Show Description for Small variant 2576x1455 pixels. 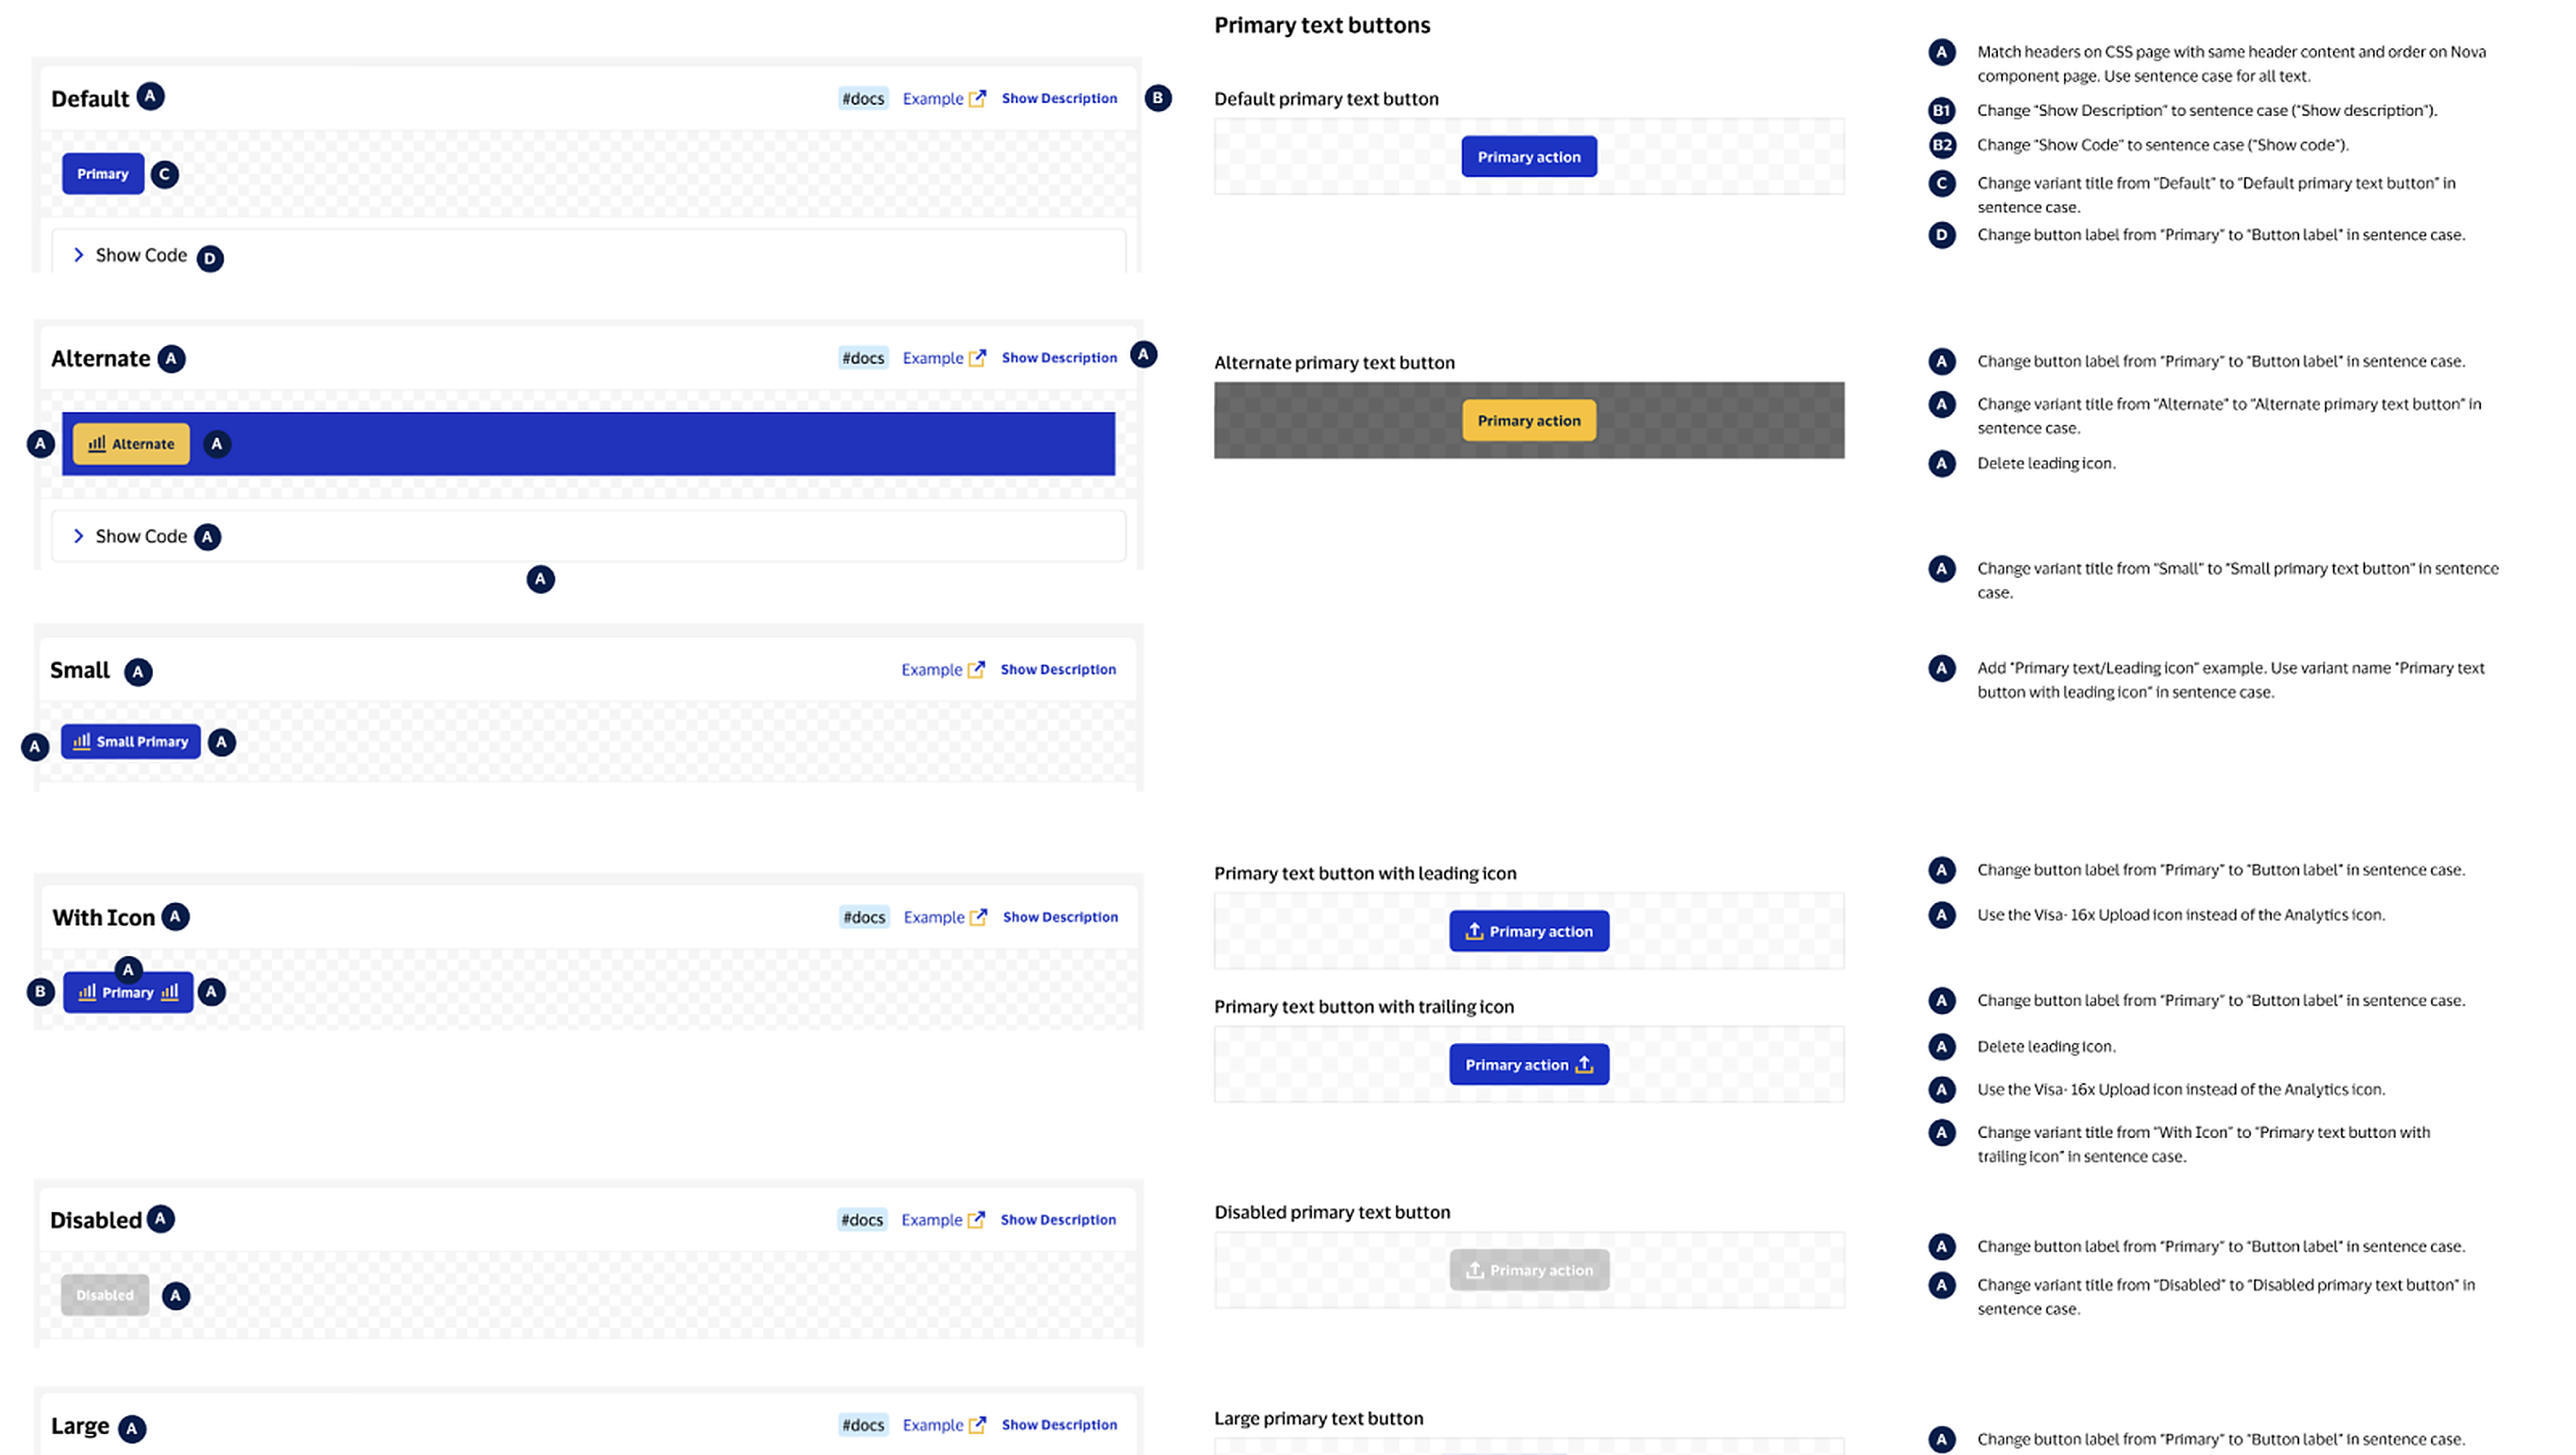(1058, 670)
